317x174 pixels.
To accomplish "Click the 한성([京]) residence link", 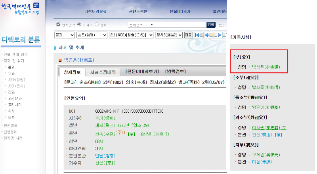I will [x=105, y=163].
